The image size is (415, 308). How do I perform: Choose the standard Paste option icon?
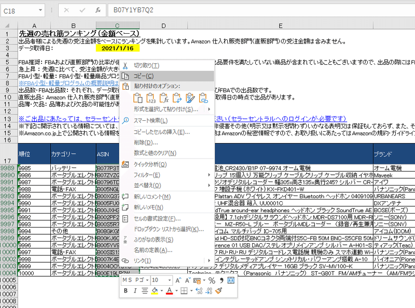[137, 98]
